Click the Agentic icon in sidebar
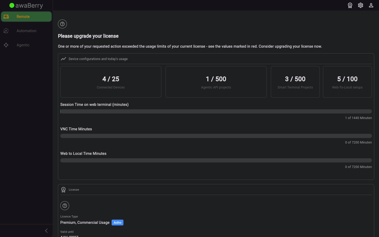This screenshot has width=379, height=237. [x=6, y=45]
